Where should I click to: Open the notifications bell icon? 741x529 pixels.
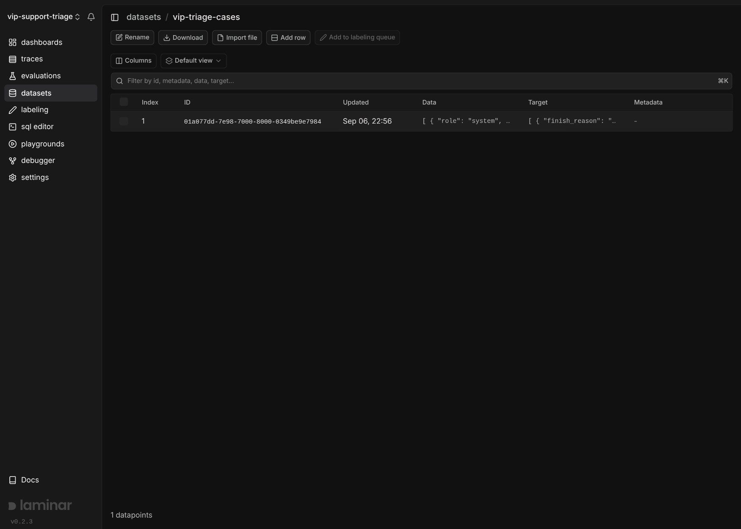91,17
